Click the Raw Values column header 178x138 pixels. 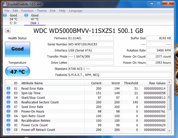click(x=153, y=83)
